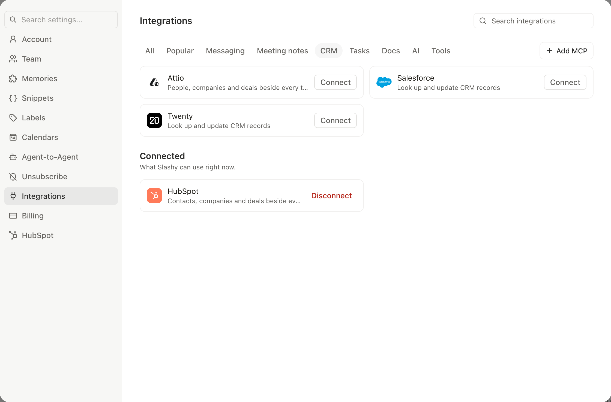Image resolution: width=611 pixels, height=402 pixels.
Task: Switch to the Popular tab
Action: pos(180,51)
